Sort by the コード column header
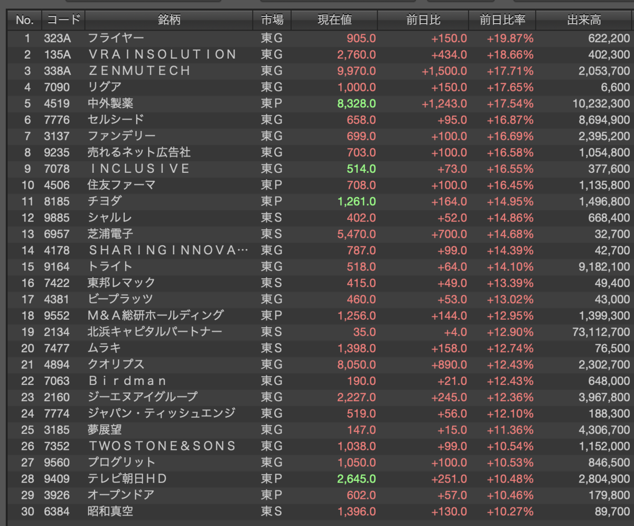 pos(63,21)
